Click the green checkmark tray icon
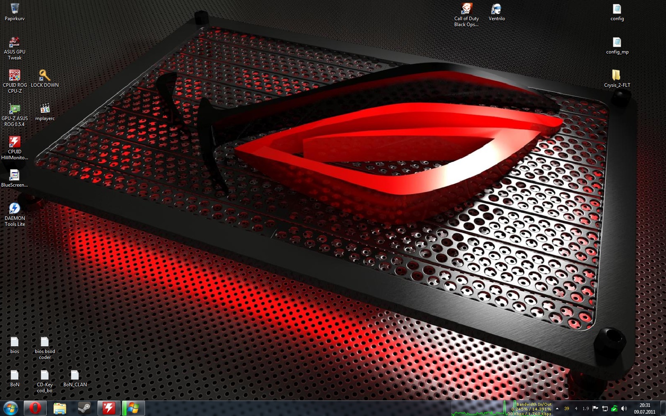 point(614,408)
